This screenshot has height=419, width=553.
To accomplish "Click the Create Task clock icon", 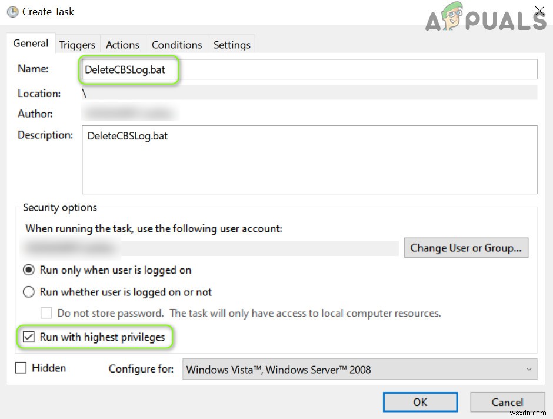I will (x=13, y=12).
